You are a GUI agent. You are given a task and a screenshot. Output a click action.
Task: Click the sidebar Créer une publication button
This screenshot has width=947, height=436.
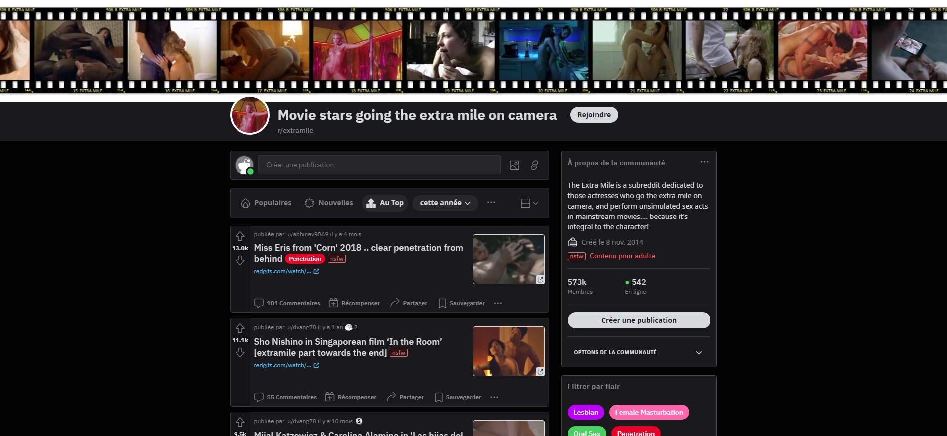639,320
